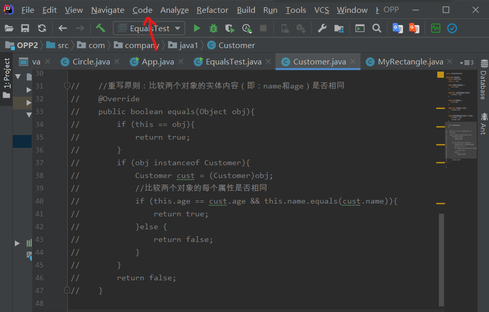
Task: Collapse the fourth project tree arrow
Action: (29, 115)
